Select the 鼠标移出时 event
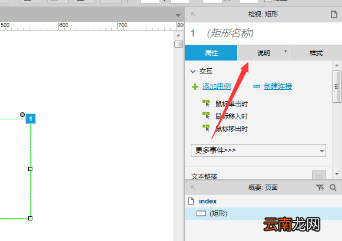342x241 pixels. (231, 129)
